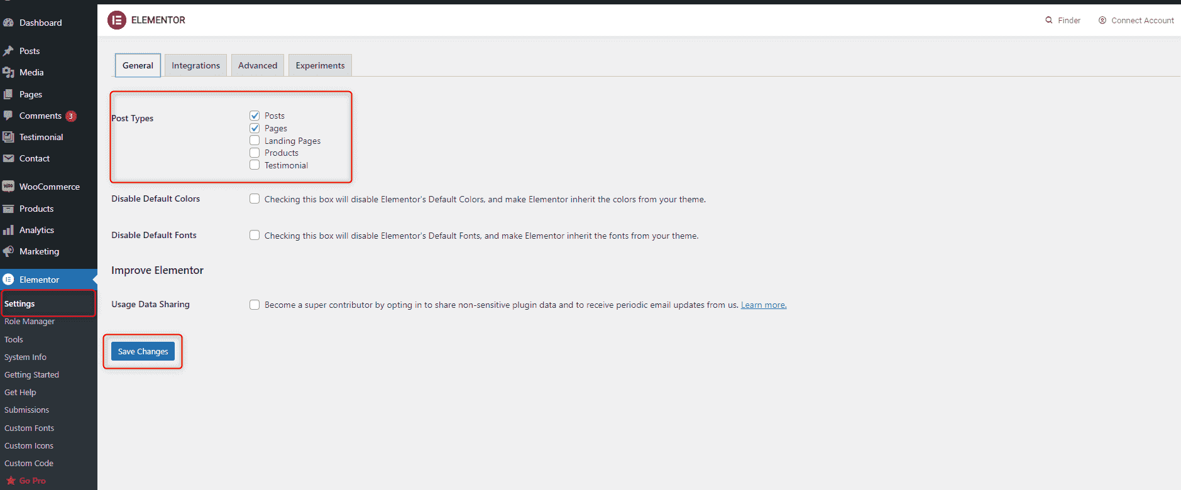This screenshot has width=1181, height=490.
Task: Open Role Manager in Elementor submenu
Action: coord(30,322)
